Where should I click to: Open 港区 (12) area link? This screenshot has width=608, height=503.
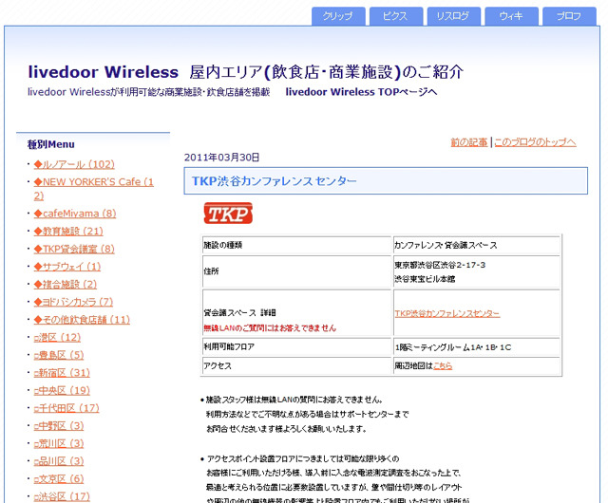click(57, 338)
